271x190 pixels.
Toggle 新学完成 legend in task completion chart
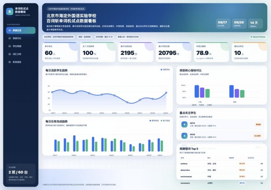point(154,121)
